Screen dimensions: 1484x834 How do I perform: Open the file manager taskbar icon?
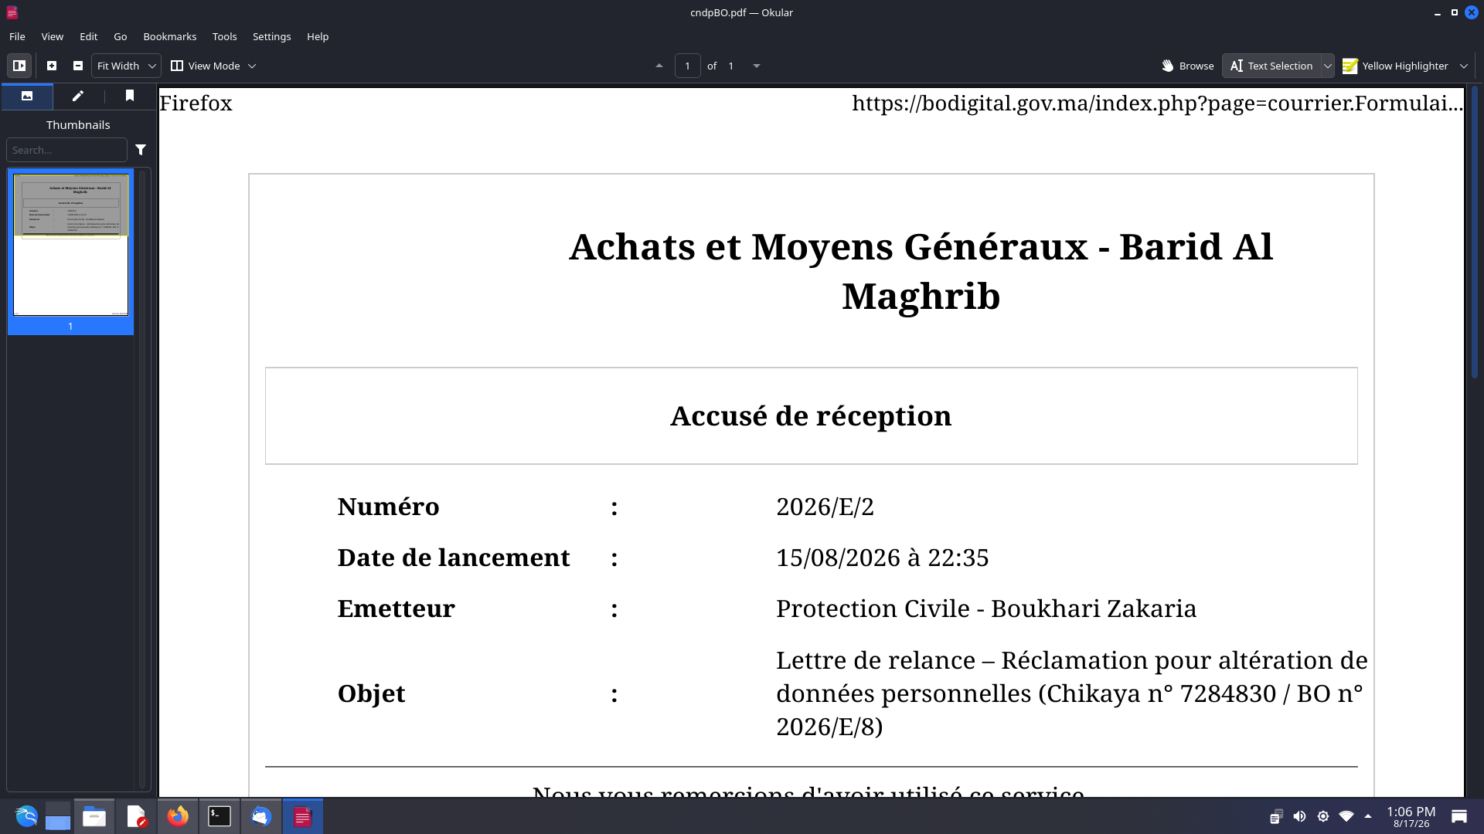[x=94, y=816]
